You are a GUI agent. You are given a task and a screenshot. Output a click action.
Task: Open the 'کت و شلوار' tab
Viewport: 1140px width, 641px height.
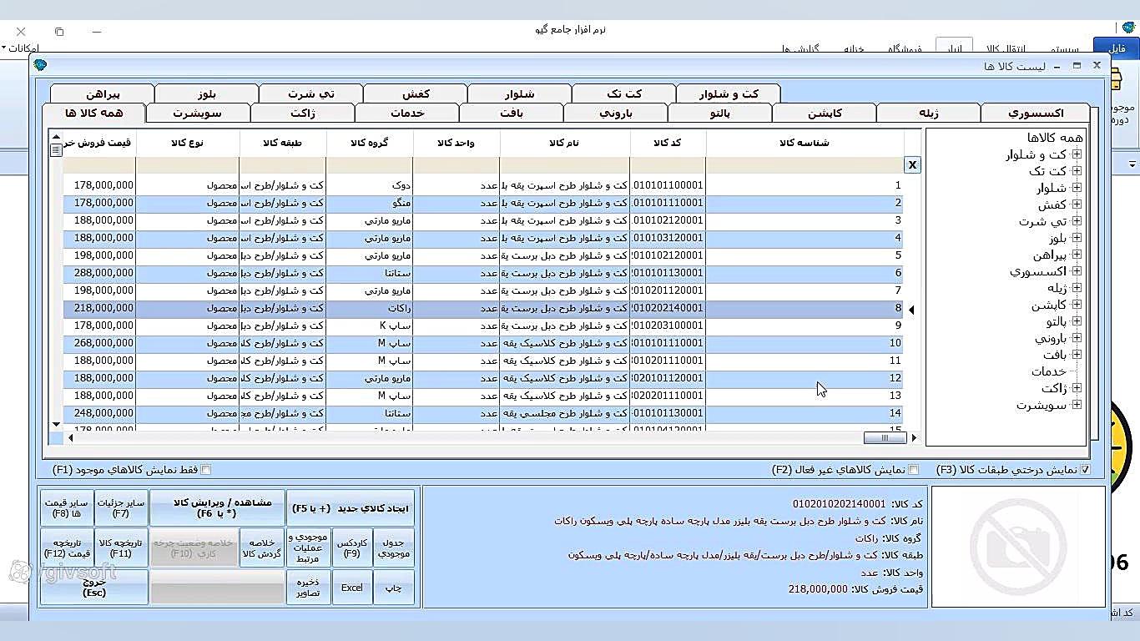(728, 93)
